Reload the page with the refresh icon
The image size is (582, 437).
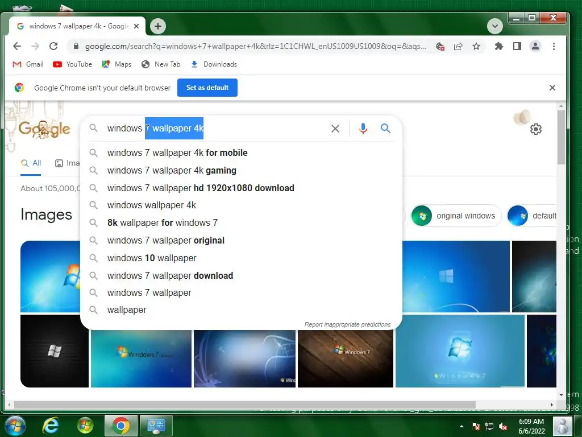pos(53,46)
